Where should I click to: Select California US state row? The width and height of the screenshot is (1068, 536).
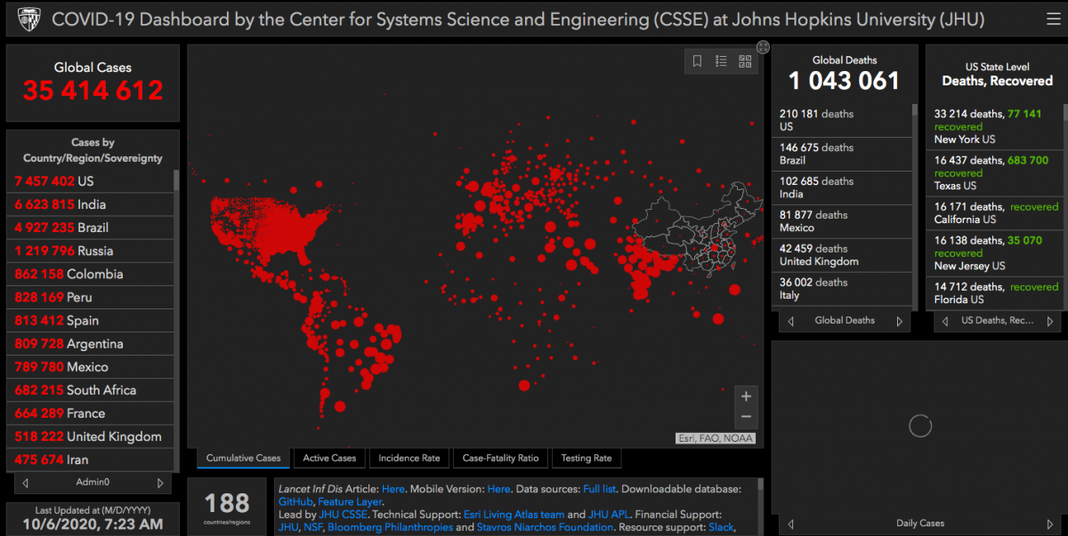(994, 212)
